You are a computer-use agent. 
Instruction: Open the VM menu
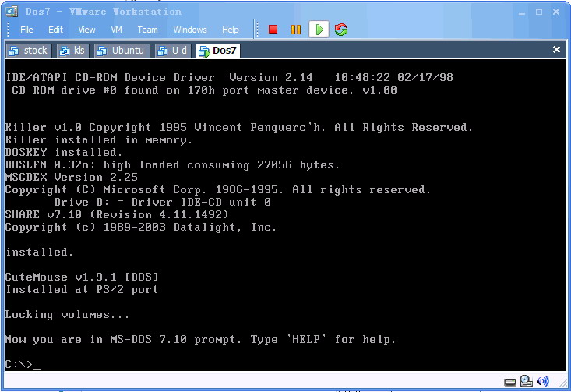[x=117, y=30]
